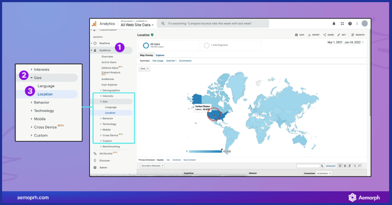Click the SHARE report icon

(x=324, y=35)
